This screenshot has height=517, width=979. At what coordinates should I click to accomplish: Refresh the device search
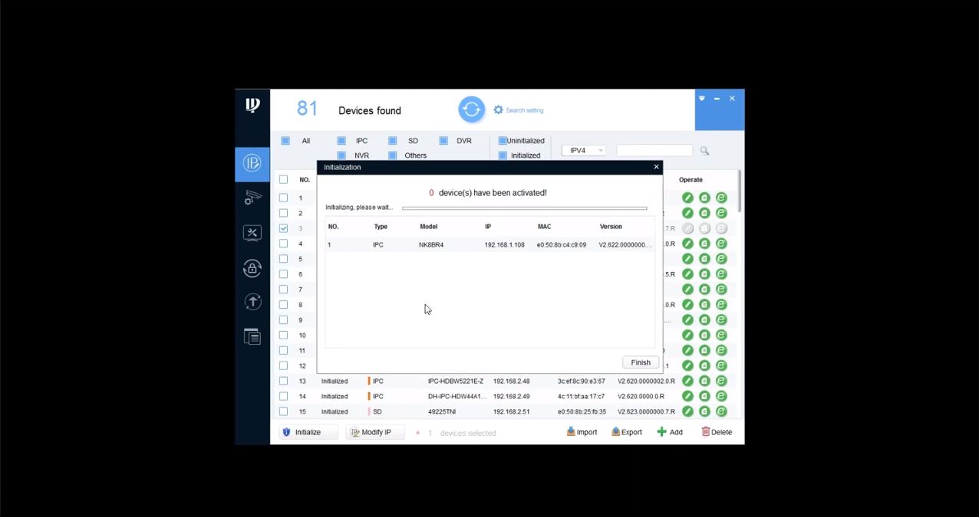[471, 110]
